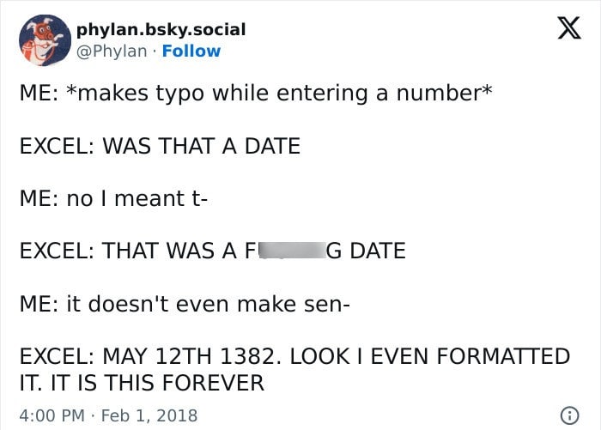This screenshot has width=601, height=430.
Task: Click the "it doesn't even make sen-" line
Action: 208,304
